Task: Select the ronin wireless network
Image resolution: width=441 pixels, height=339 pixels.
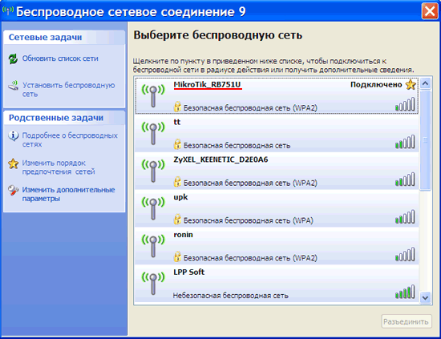Action: 277,246
